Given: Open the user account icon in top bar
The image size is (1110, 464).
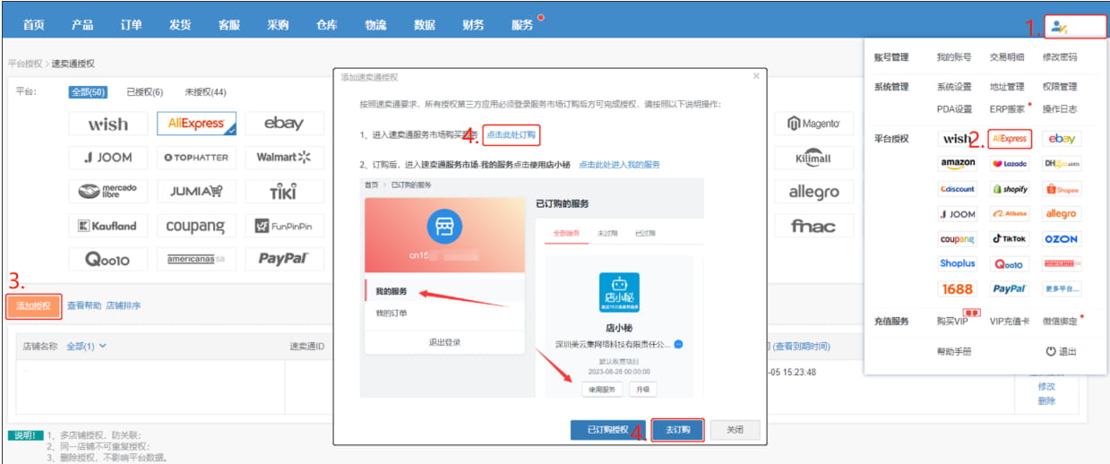Looking at the screenshot, I should (x=1059, y=27).
